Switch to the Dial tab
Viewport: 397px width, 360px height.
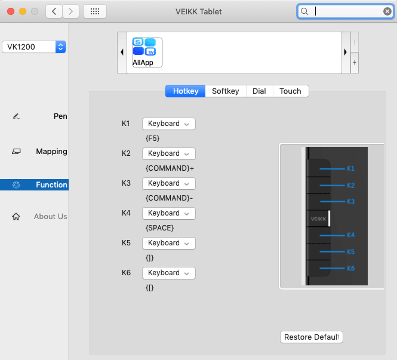point(259,91)
